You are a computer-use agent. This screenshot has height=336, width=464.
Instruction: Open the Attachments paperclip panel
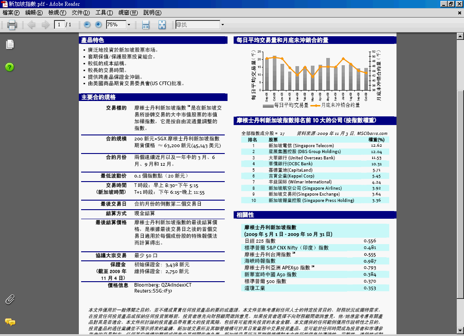[10, 299]
